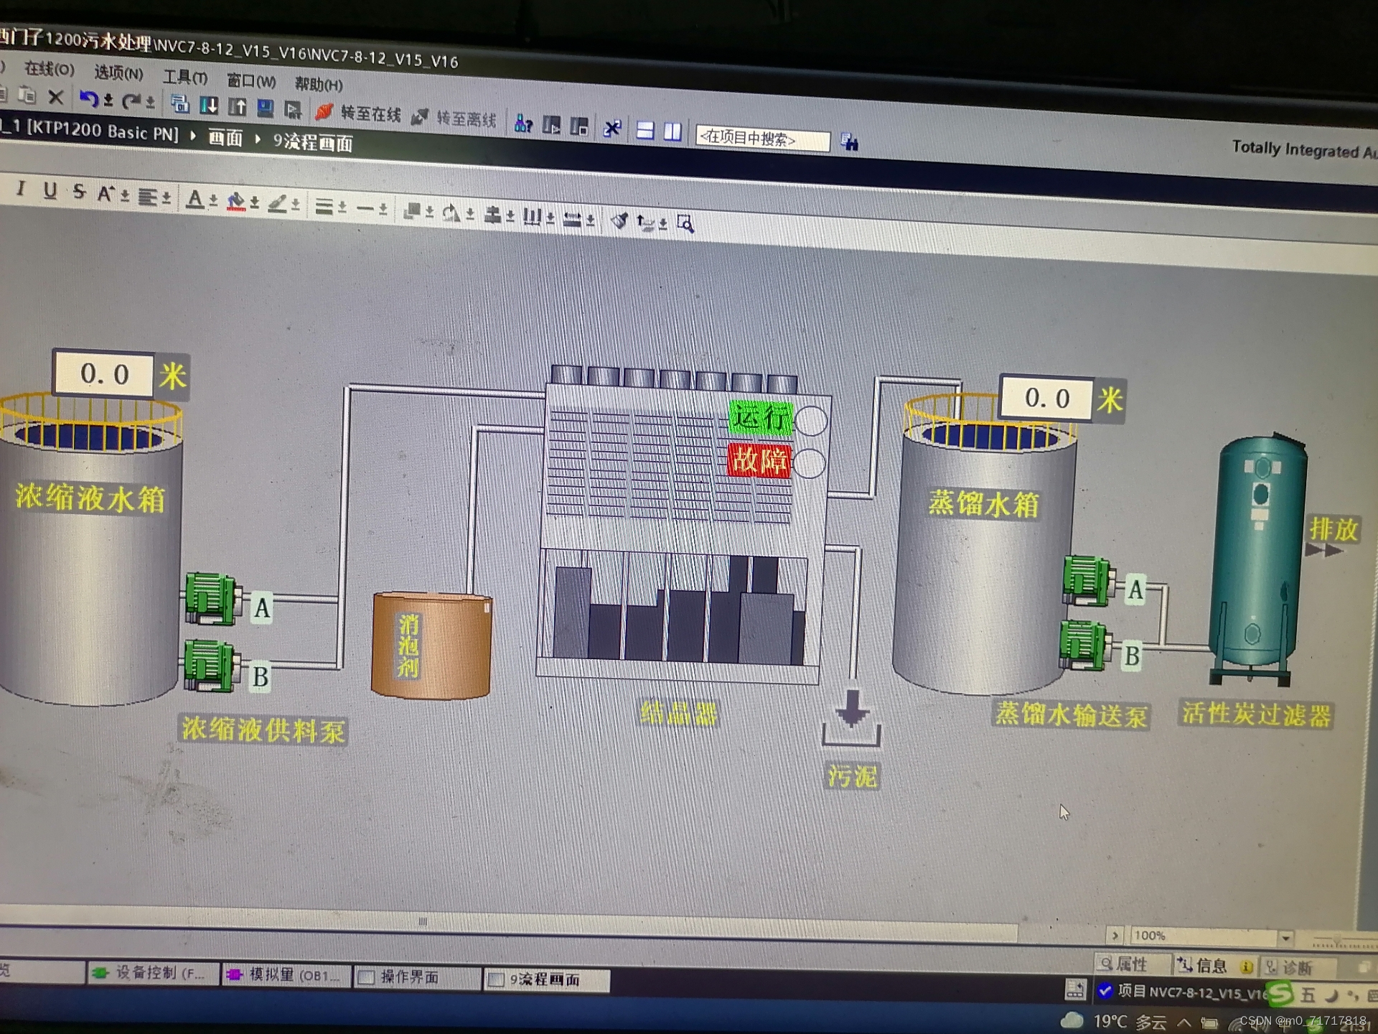The width and height of the screenshot is (1378, 1034).
Task: Open the Undo history dropdown arrow
Action: tap(108, 101)
